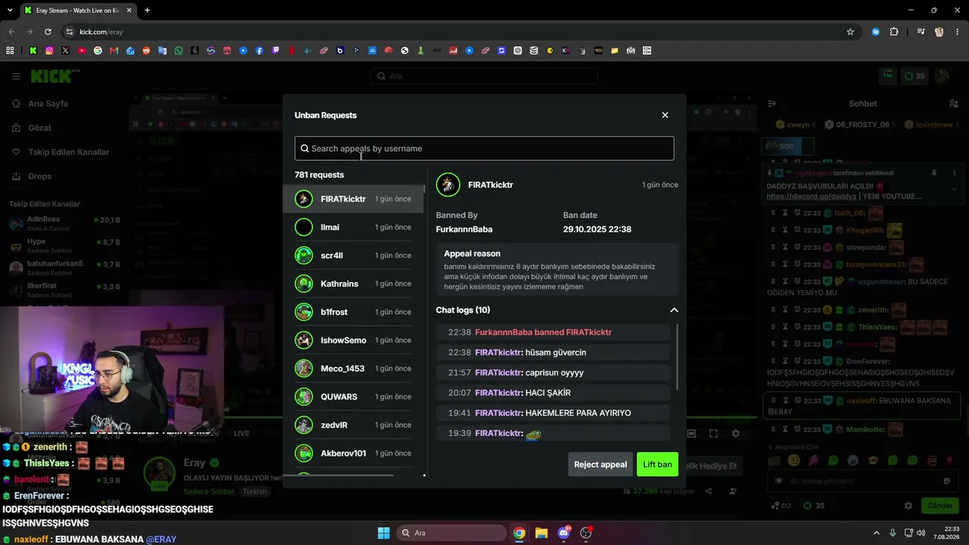Click the browser forward arrow
Image resolution: width=969 pixels, height=545 pixels.
click(30, 32)
